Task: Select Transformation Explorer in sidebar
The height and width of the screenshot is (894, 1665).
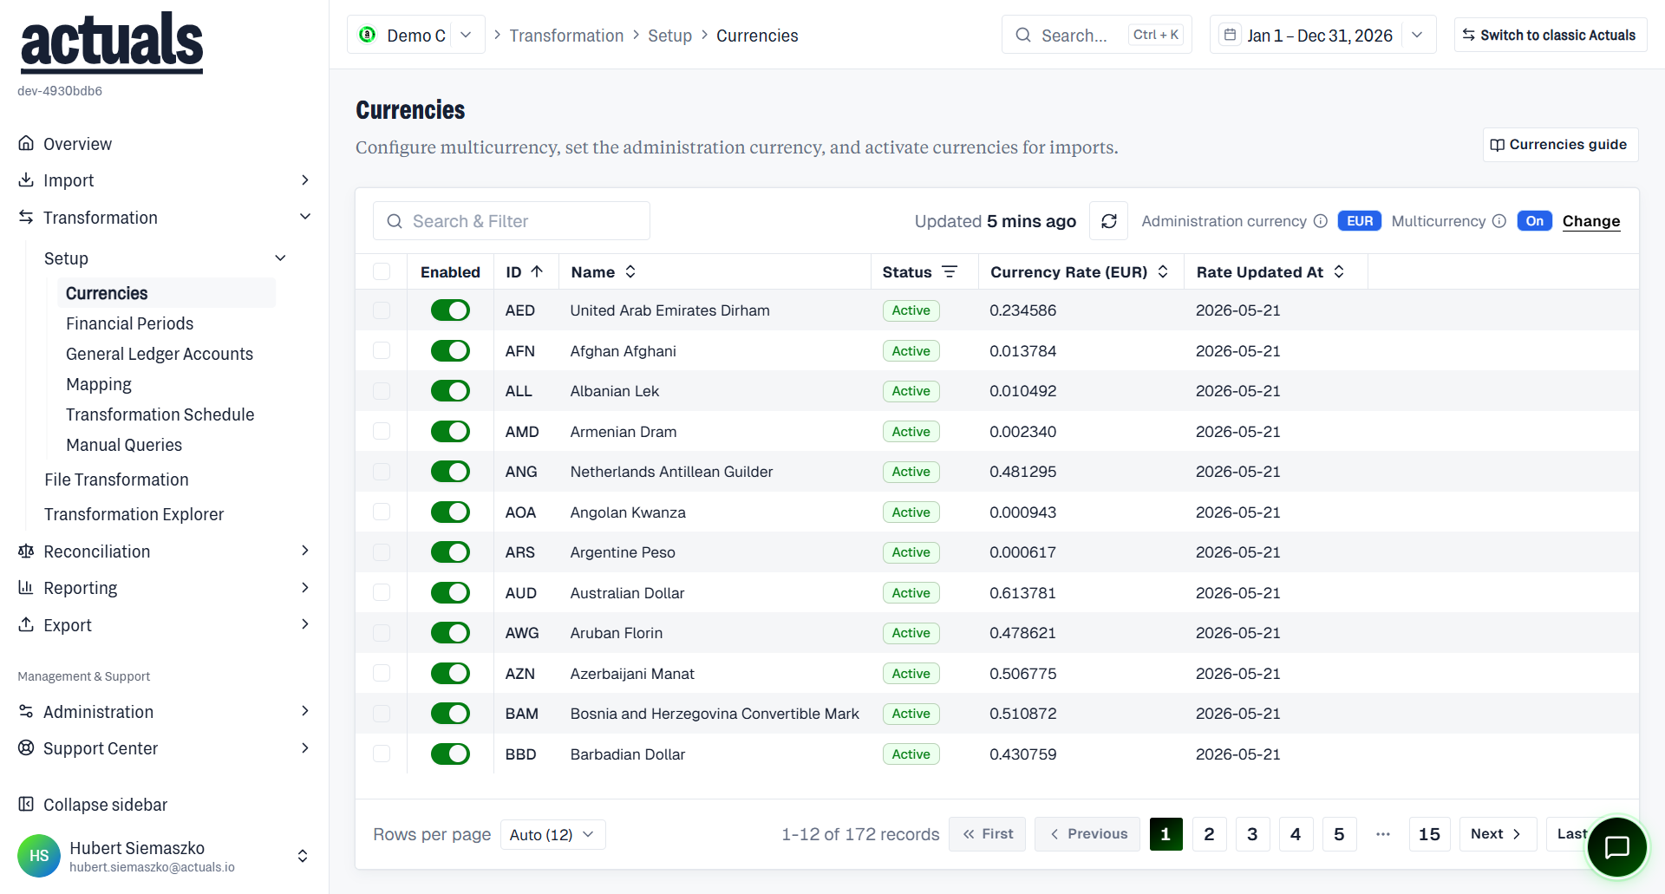Action: click(x=134, y=514)
